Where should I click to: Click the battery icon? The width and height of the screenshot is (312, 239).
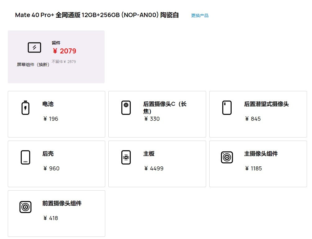click(25, 108)
